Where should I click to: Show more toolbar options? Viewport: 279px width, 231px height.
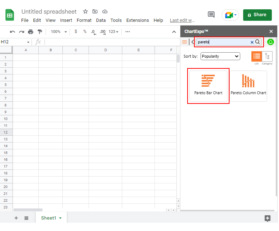(128, 32)
